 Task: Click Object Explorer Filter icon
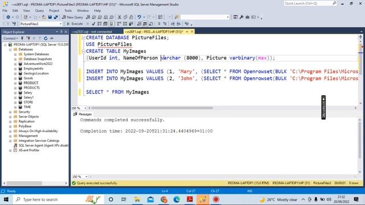click(x=40, y=38)
